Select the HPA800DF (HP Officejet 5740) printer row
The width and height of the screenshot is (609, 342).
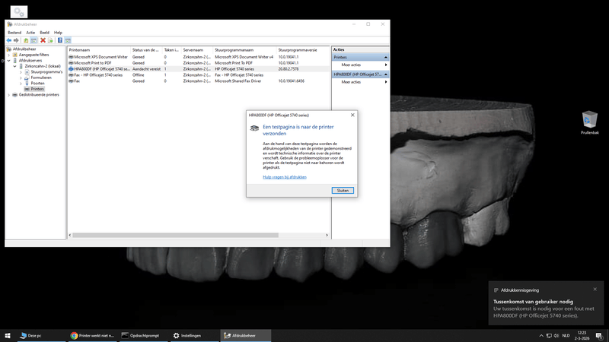(199, 69)
